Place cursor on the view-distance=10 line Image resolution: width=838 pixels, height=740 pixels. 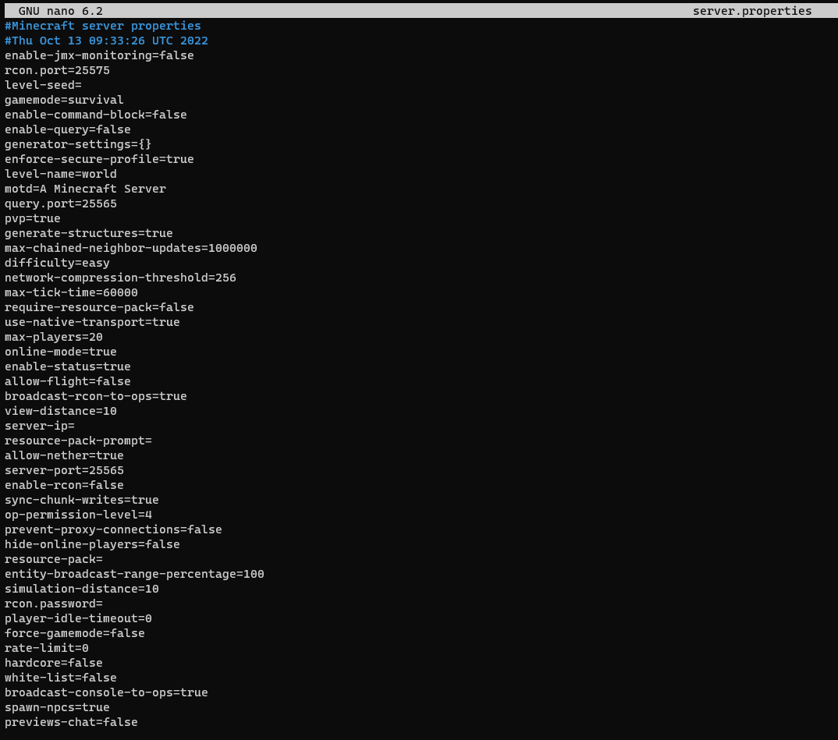60,411
